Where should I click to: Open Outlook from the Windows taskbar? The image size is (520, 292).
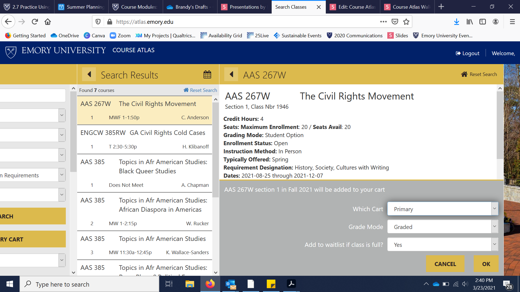pos(231,284)
